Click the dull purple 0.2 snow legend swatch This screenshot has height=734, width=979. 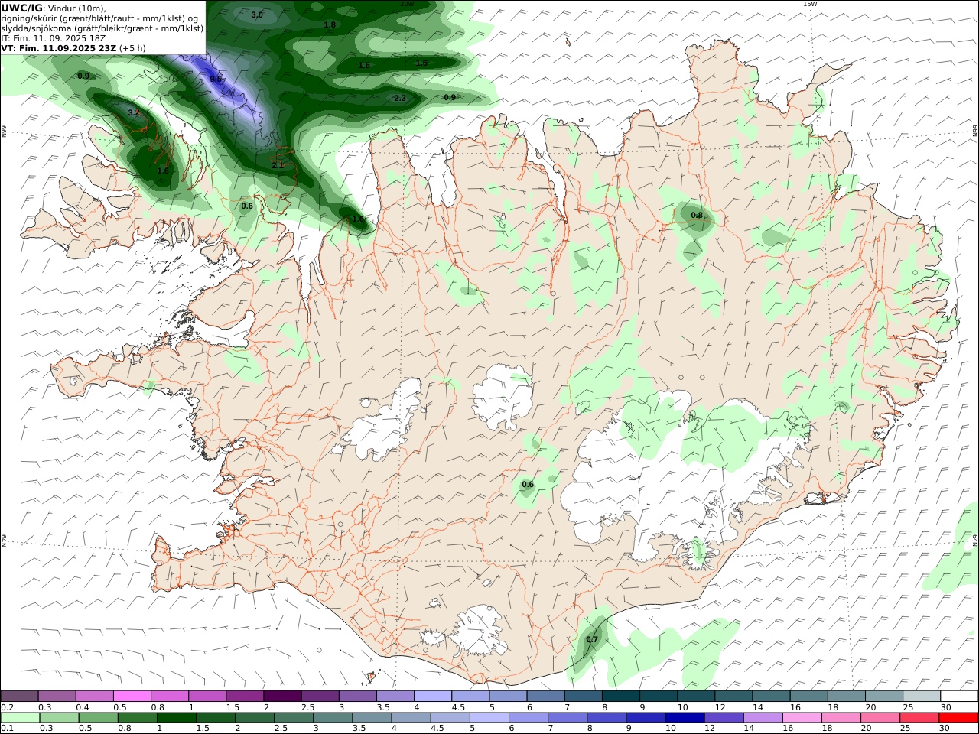19,696
